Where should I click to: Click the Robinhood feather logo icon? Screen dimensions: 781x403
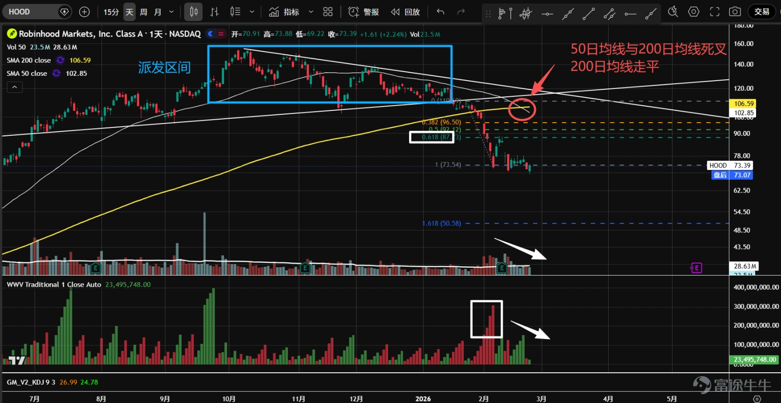pyautogui.click(x=12, y=34)
